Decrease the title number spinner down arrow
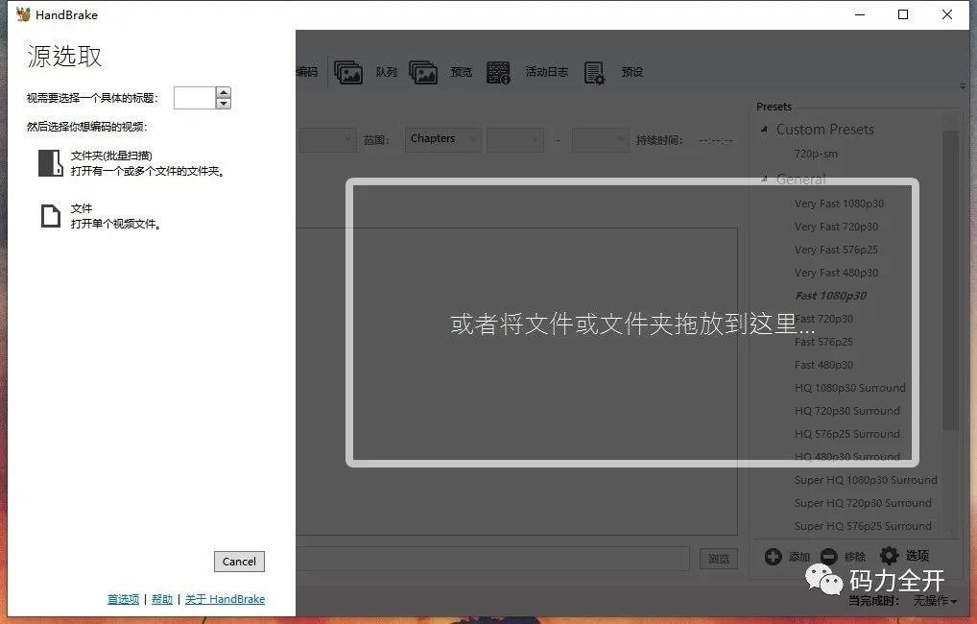 223,104
